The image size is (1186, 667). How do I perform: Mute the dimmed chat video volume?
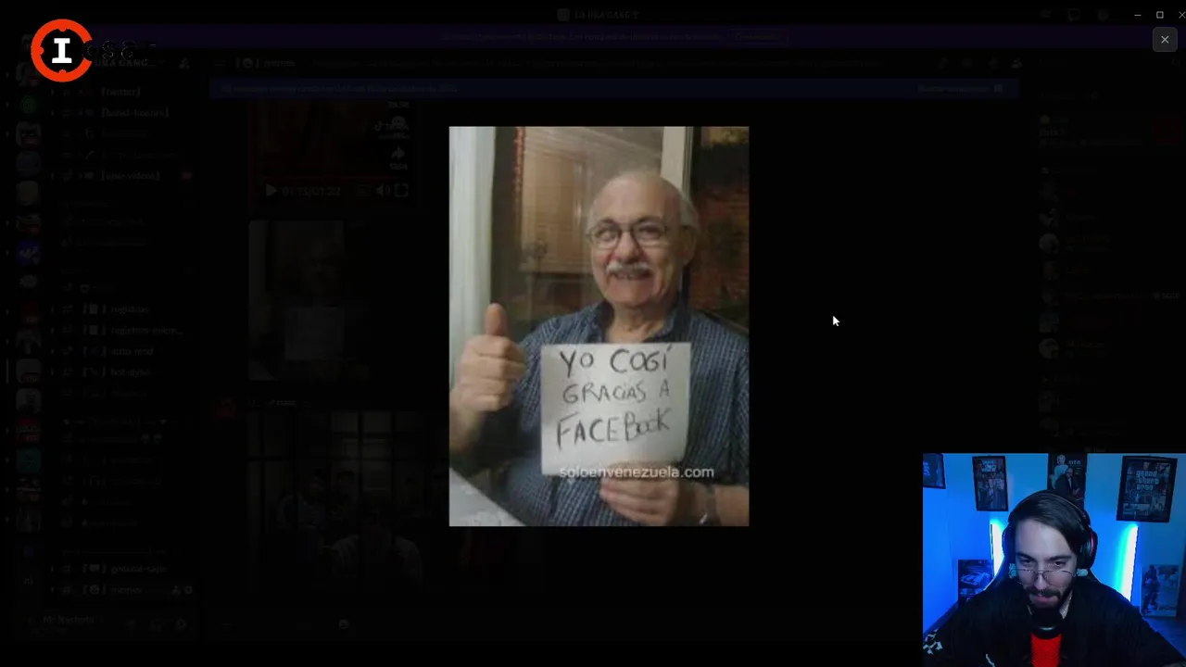pos(383,191)
